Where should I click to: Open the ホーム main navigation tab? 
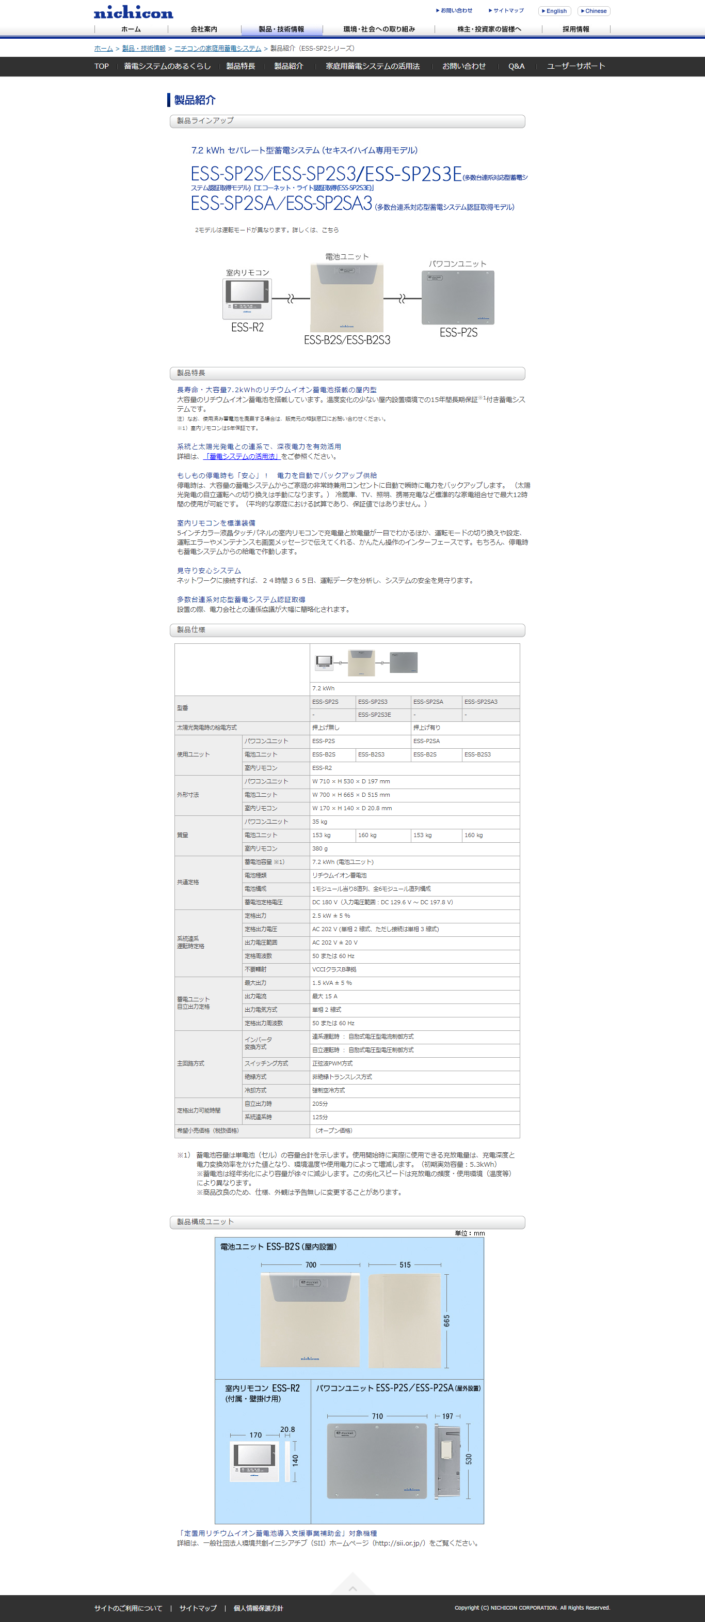131,29
